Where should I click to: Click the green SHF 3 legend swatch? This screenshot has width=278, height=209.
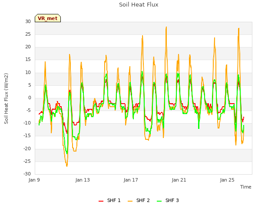(x=159, y=201)
